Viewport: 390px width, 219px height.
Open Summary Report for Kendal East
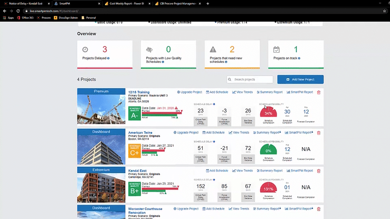(x=270, y=171)
